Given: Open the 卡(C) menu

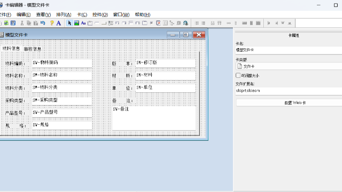Looking at the screenshot, I should (x=82, y=14).
